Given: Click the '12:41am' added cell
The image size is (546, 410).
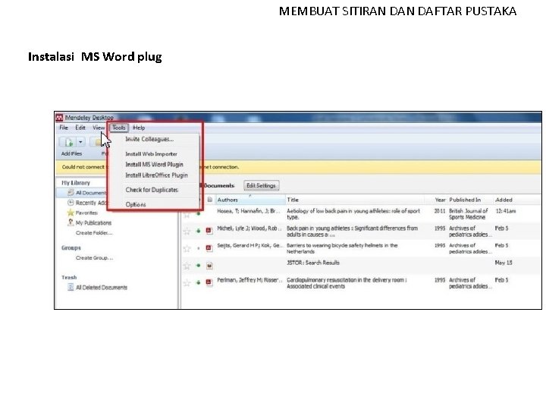Looking at the screenshot, I should (x=505, y=211).
